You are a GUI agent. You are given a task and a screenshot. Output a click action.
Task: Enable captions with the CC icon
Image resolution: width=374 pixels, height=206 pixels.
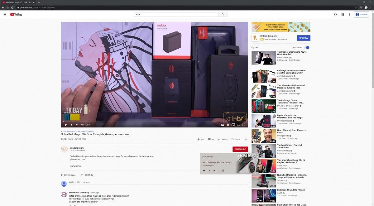click(223, 125)
